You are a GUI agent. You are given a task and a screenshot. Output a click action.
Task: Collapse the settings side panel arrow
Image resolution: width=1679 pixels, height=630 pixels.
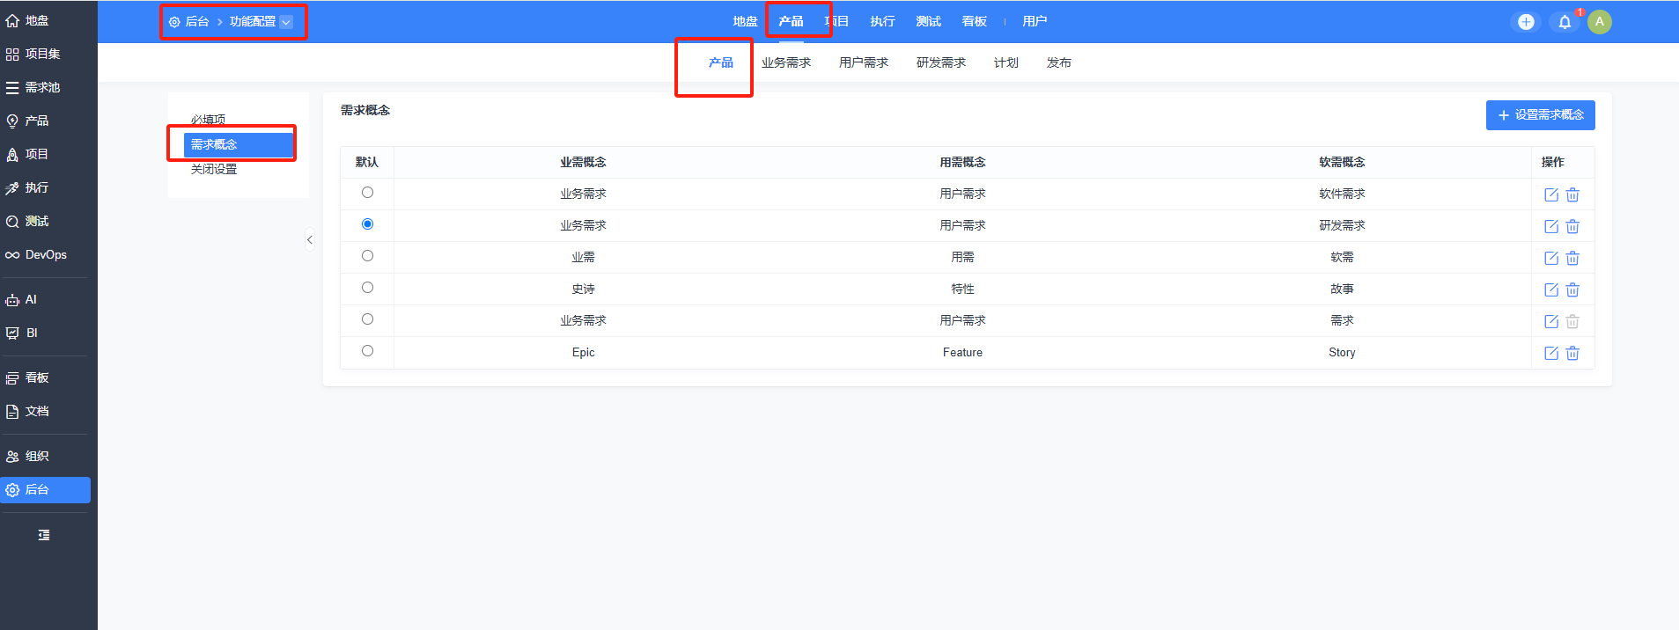(310, 239)
